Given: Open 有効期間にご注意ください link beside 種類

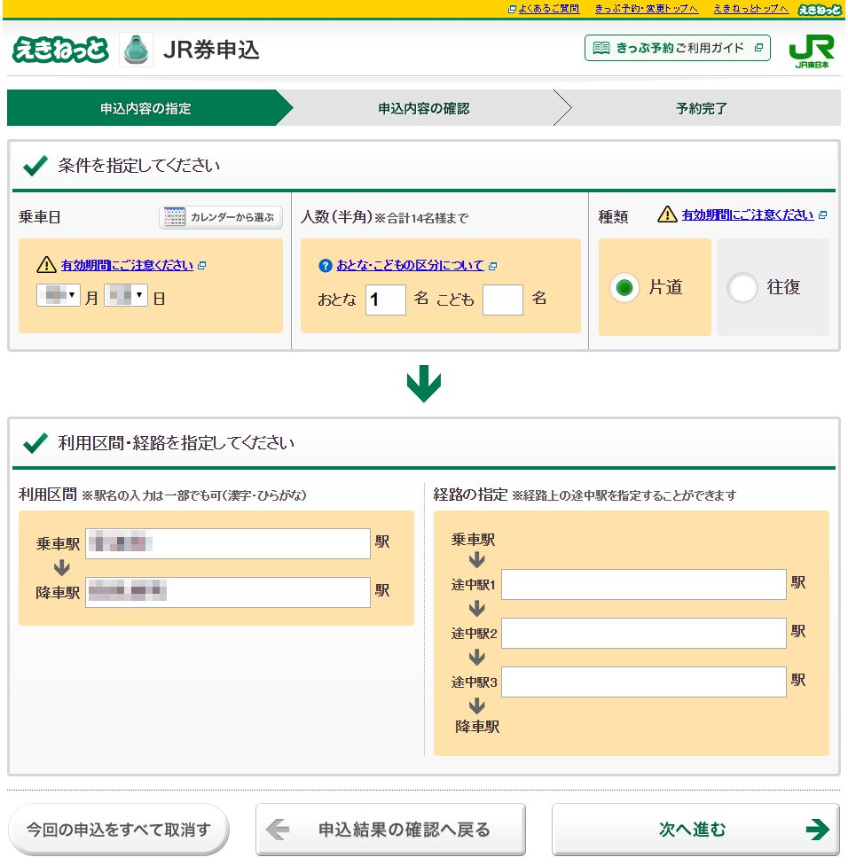Looking at the screenshot, I should pos(748,214).
